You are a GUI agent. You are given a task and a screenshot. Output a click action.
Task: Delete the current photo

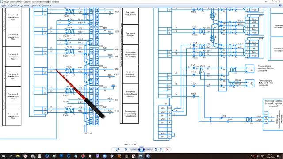click(x=168, y=149)
